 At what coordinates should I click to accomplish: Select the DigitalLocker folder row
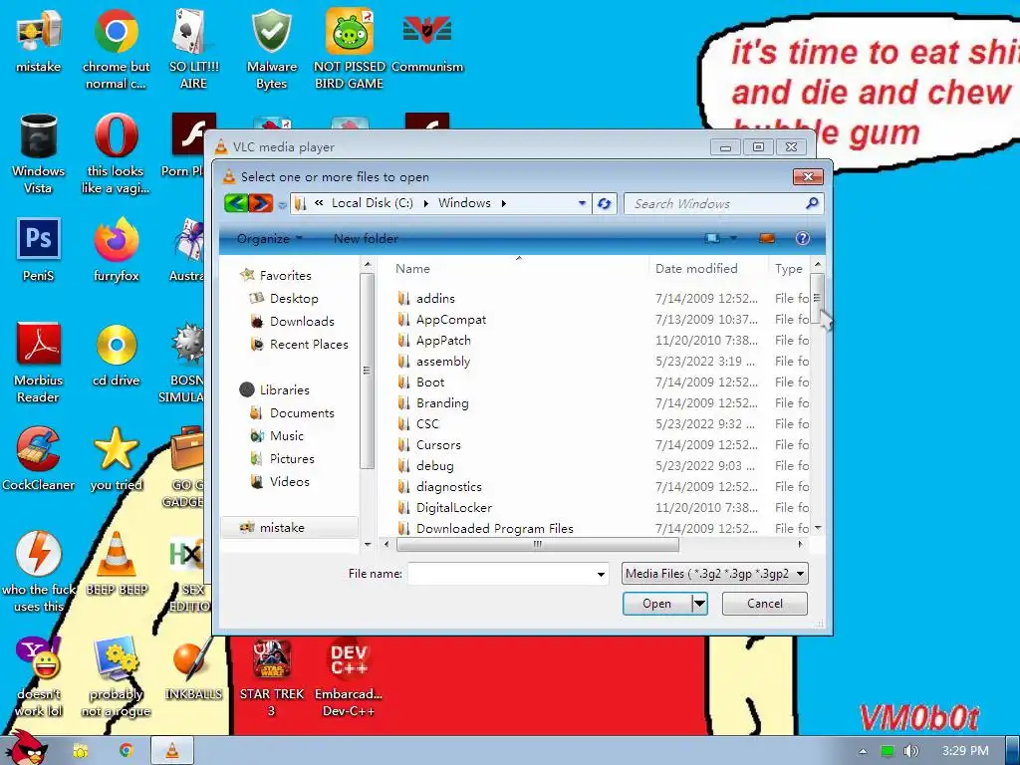click(602, 507)
